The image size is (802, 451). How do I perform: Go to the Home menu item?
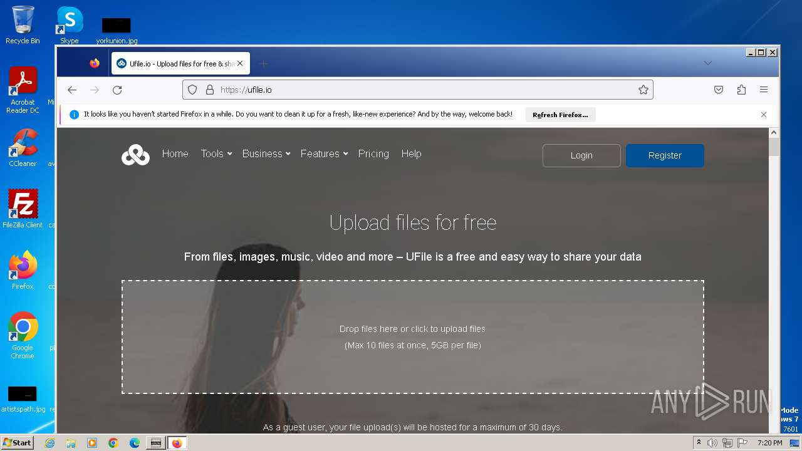point(175,153)
